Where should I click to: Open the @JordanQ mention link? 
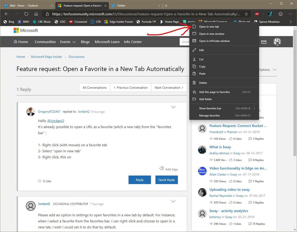tap(56, 121)
